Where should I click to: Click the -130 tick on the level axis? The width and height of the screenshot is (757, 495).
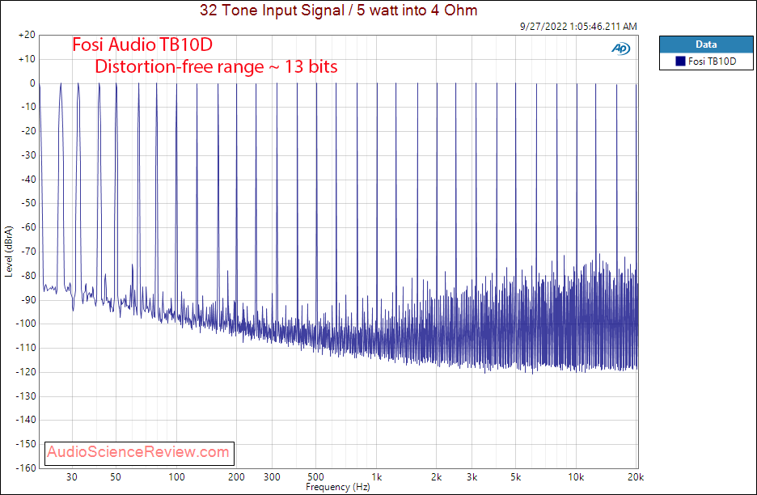coord(26,396)
